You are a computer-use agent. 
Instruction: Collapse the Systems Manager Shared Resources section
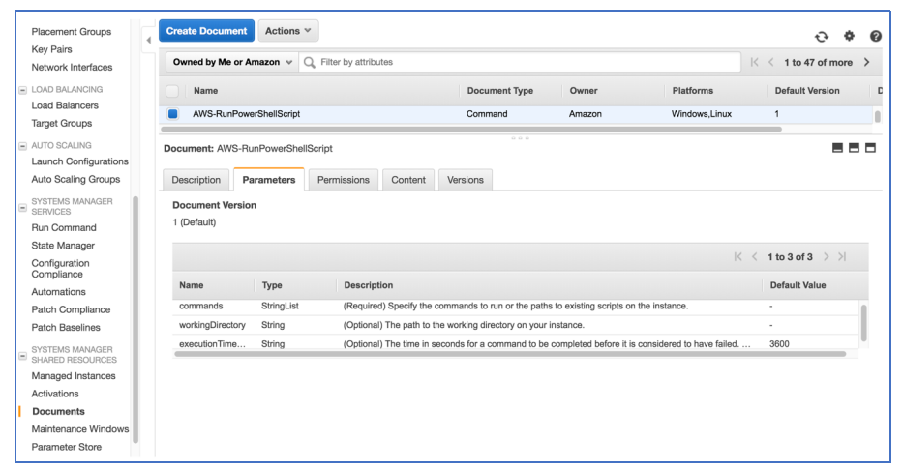22,356
